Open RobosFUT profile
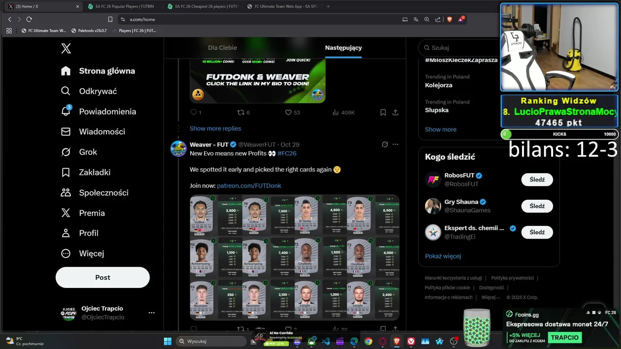The image size is (621, 349). 459,175
